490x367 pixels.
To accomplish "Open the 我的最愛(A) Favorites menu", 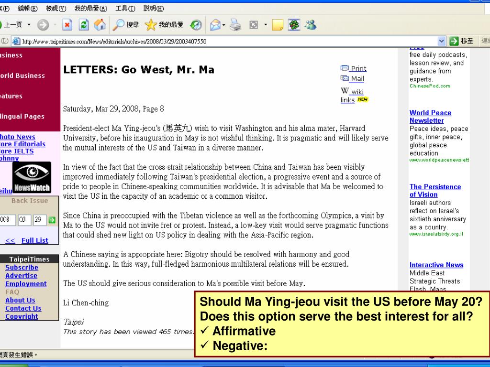I will point(90,9).
